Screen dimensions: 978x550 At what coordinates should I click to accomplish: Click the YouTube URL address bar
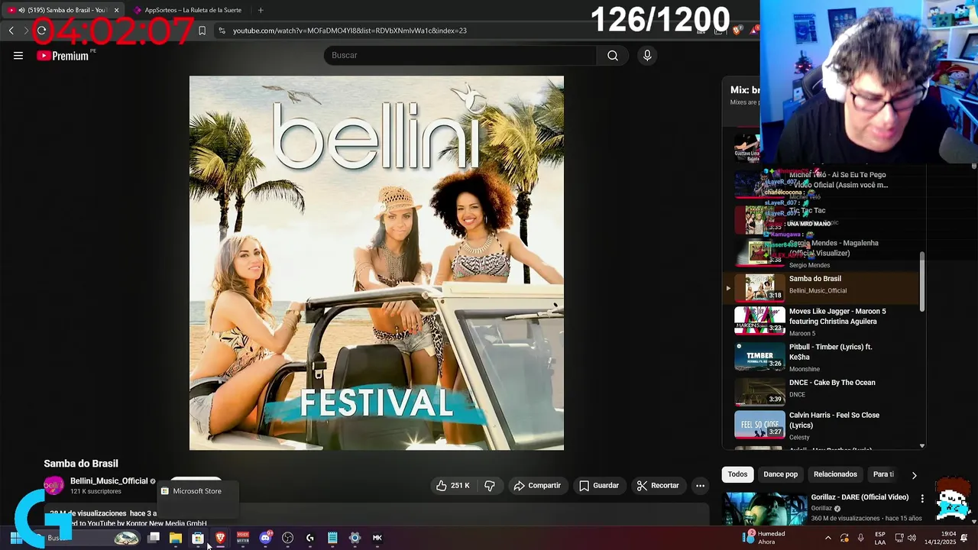coord(350,31)
